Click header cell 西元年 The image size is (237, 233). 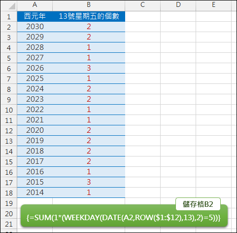pyautogui.click(x=34, y=16)
